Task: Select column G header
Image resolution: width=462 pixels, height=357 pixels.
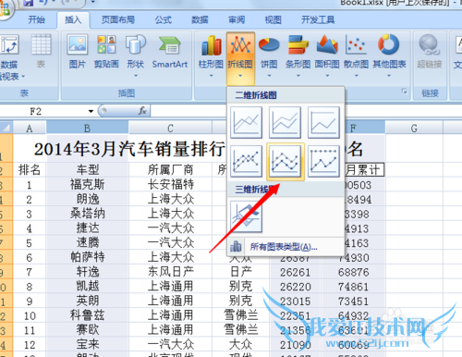Action: 414,128
